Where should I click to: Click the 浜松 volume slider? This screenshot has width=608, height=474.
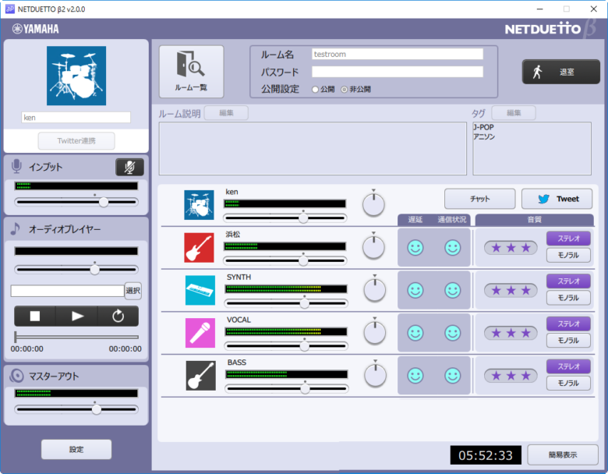pos(285,260)
